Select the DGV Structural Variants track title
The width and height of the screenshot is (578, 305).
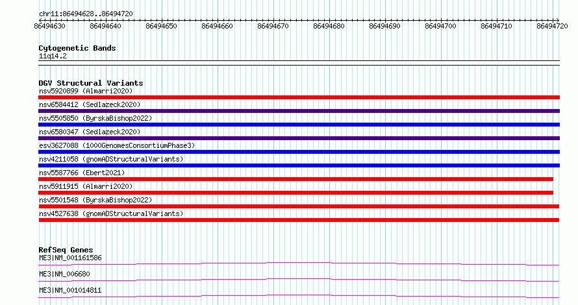click(x=91, y=83)
